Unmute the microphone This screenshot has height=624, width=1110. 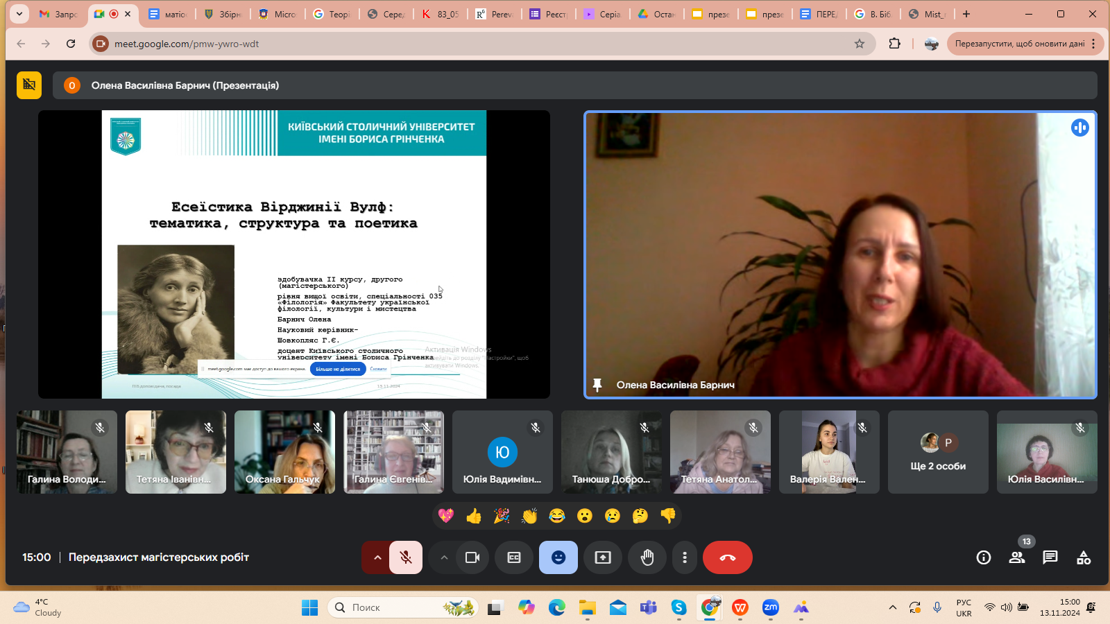[x=406, y=557]
